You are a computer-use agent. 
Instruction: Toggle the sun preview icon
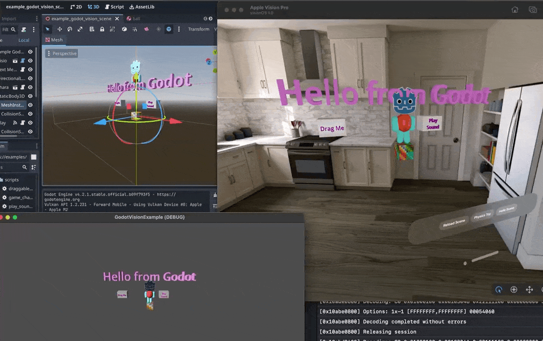point(159,29)
